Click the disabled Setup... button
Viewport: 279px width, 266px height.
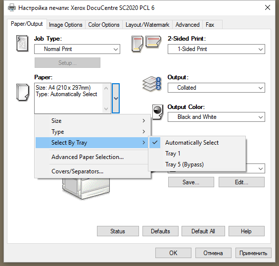coord(67,63)
